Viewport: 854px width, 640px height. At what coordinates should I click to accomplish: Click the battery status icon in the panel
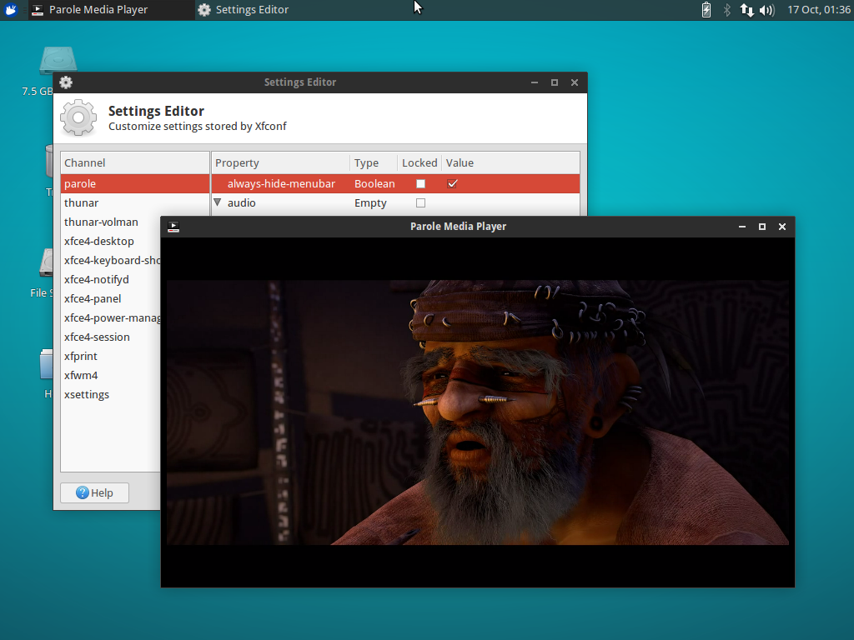point(705,10)
